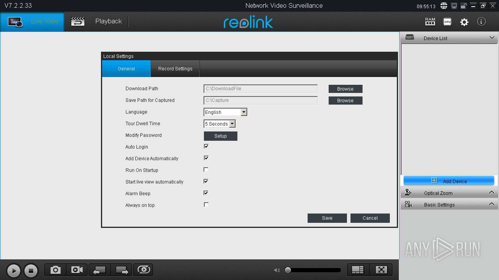This screenshot has height=280, width=499.
Task: Click the Device List drive icon
Action: (x=410, y=37)
